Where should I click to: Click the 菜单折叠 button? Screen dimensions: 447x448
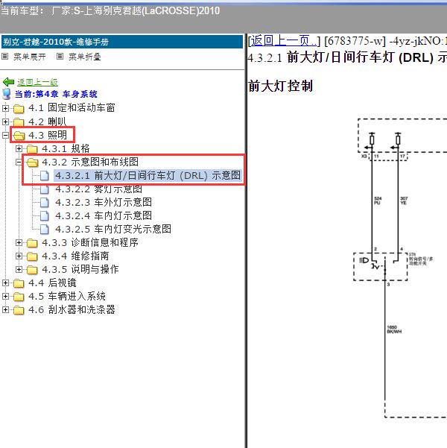point(84,57)
